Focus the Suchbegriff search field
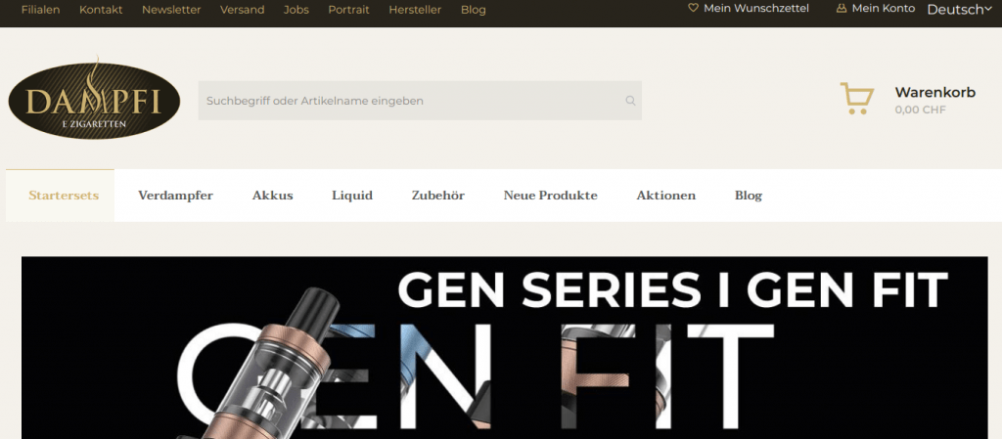Viewport: 1002px width, 439px height. tap(420, 101)
